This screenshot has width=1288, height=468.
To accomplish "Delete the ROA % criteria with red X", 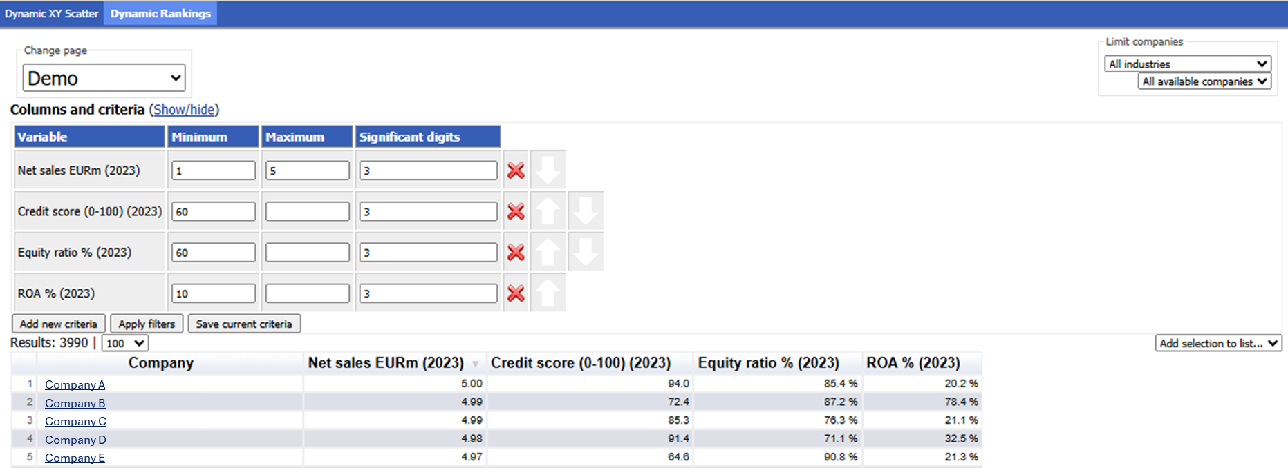I will 516,293.
